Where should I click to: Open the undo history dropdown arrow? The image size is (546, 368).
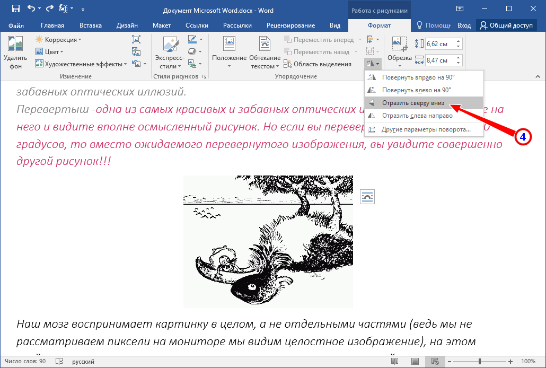click(39, 9)
